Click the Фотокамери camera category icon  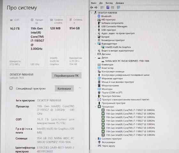[x=99, y=142]
